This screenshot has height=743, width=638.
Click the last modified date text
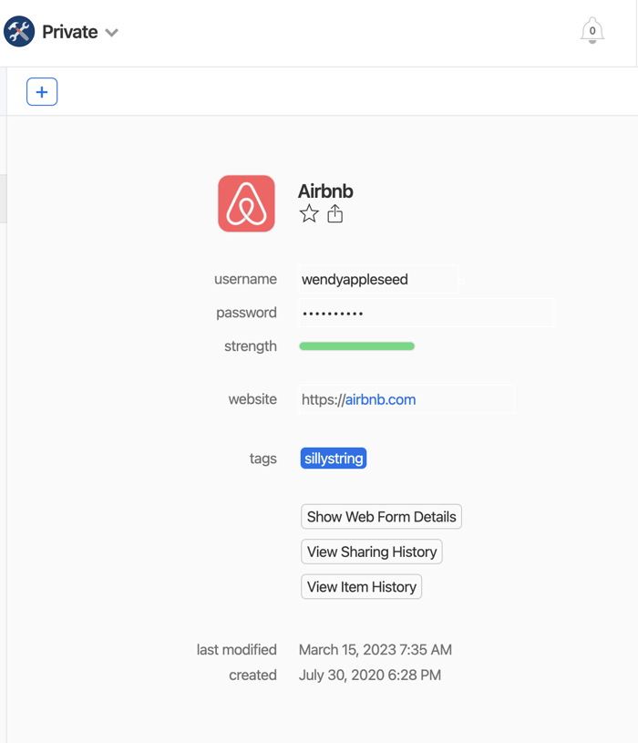376,649
